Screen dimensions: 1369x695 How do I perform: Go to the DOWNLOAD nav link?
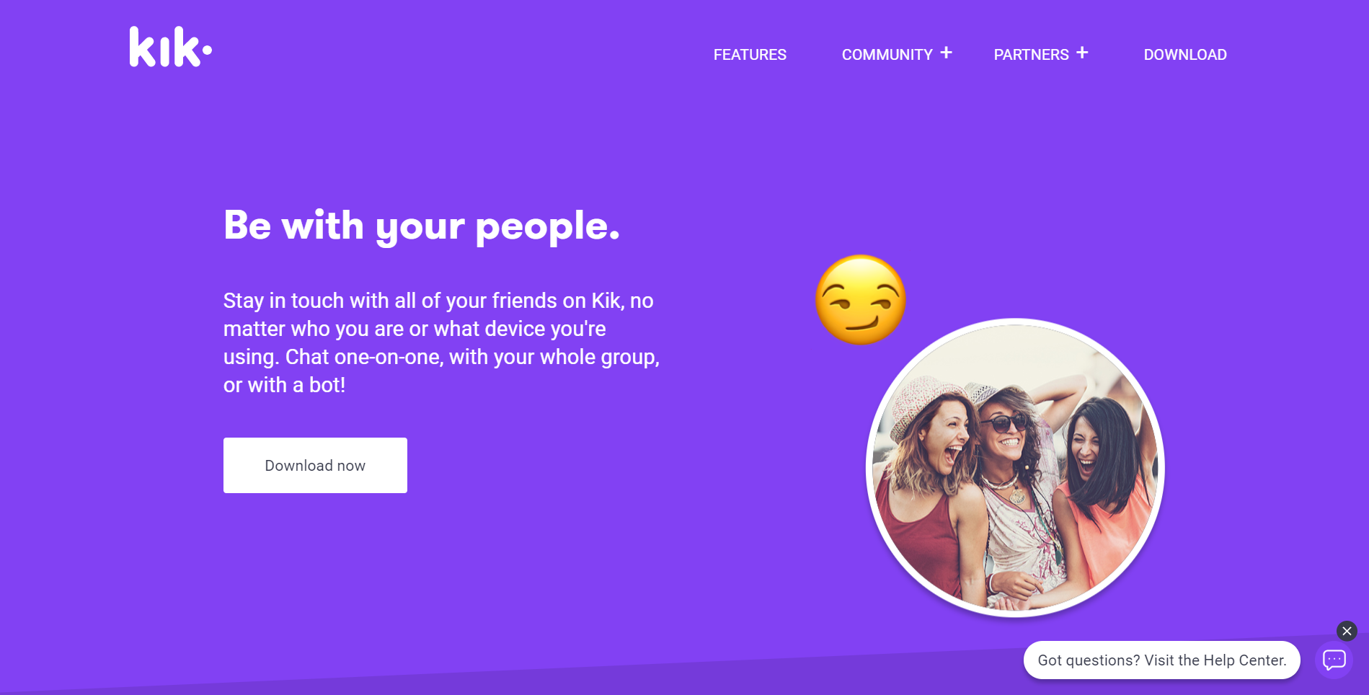[x=1185, y=55]
